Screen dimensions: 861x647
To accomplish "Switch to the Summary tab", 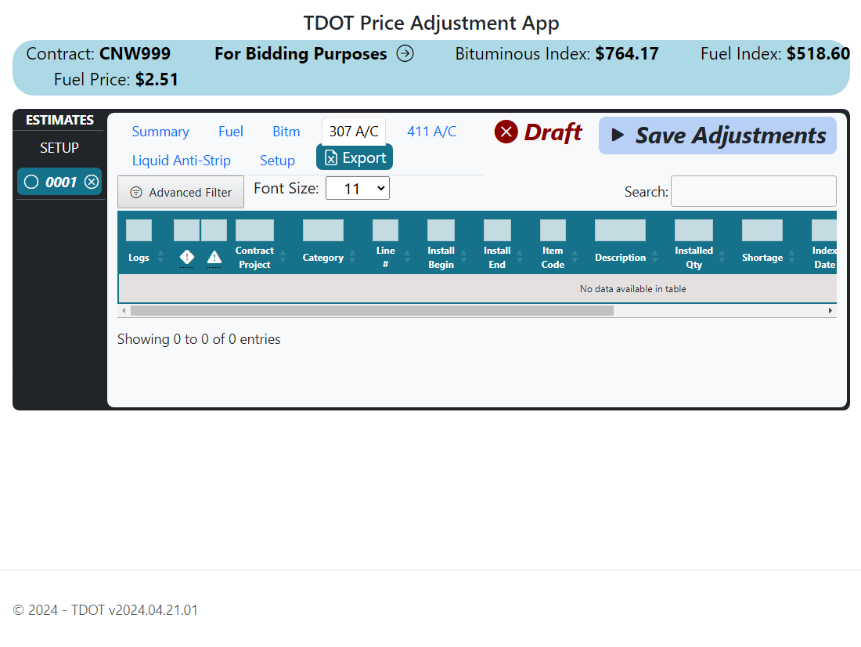I will (160, 132).
